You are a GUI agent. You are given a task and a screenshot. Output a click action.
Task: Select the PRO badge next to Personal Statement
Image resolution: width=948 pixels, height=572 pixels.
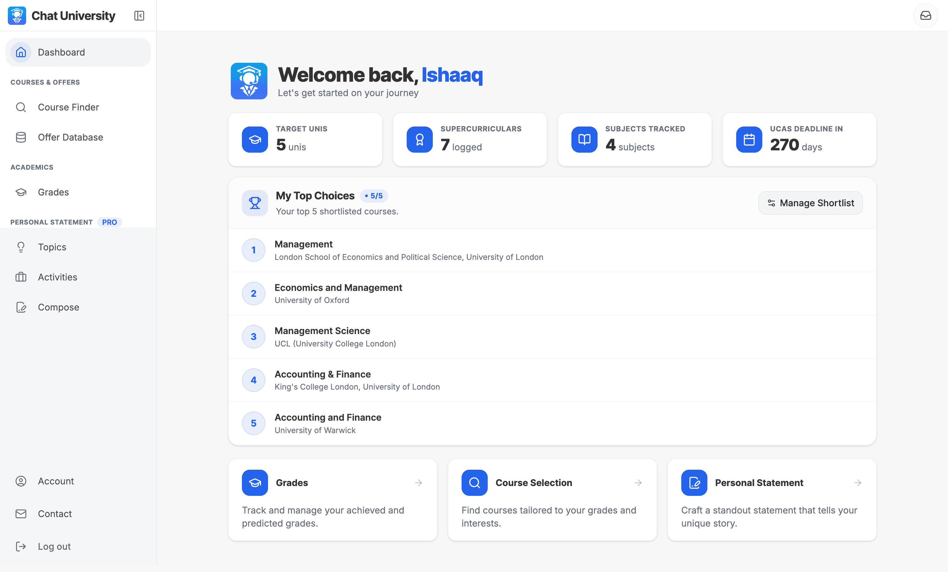click(x=110, y=222)
